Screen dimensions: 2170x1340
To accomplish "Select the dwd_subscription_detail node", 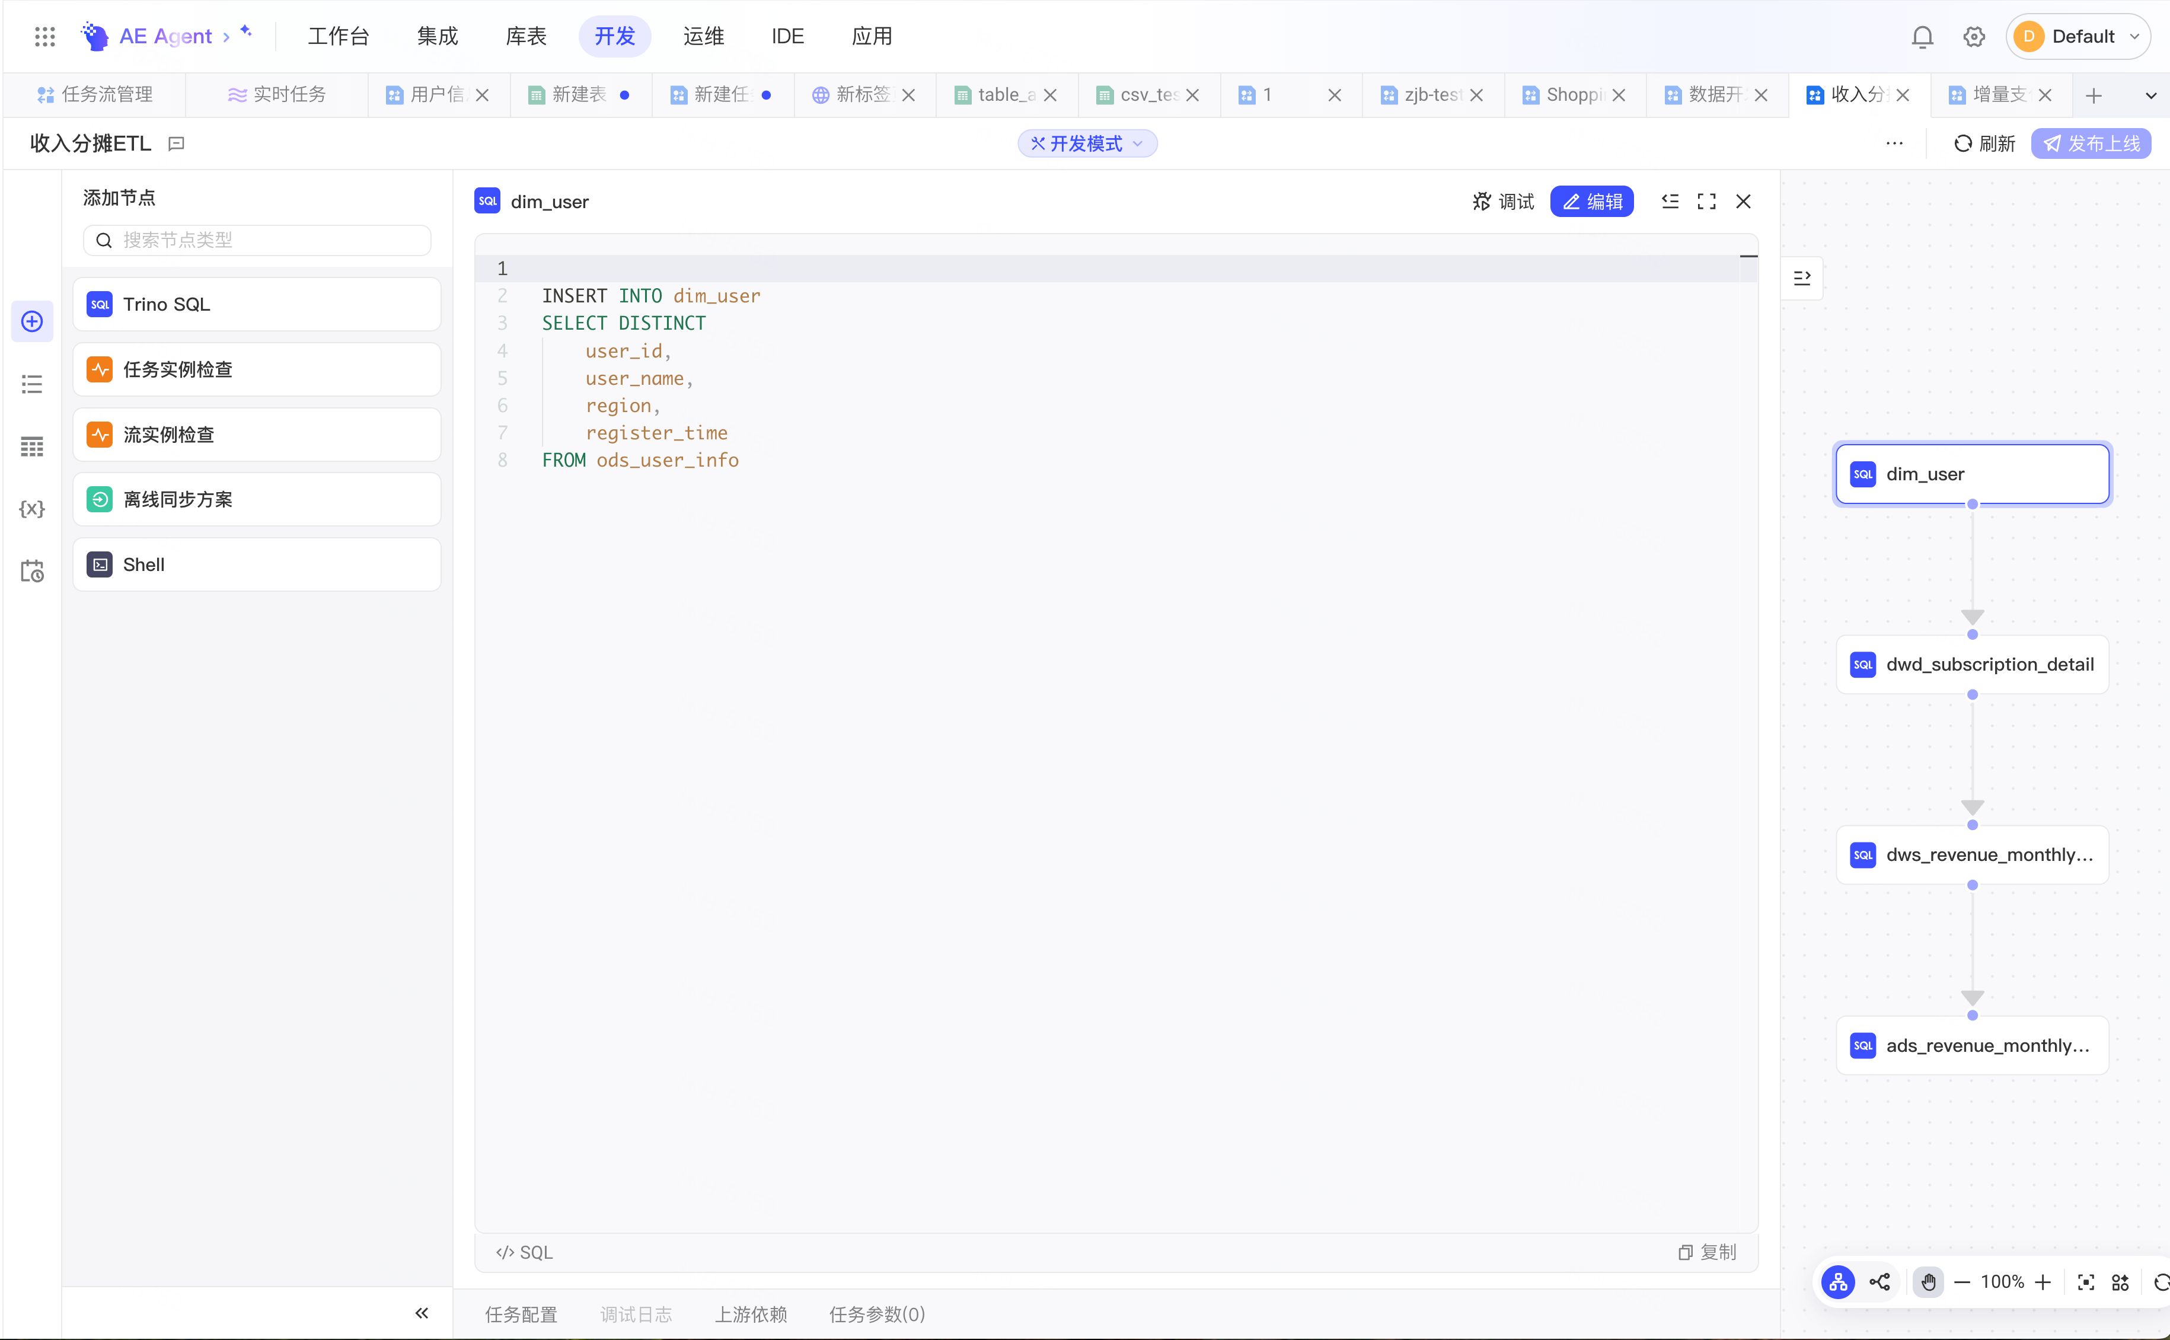I will click(x=1971, y=665).
